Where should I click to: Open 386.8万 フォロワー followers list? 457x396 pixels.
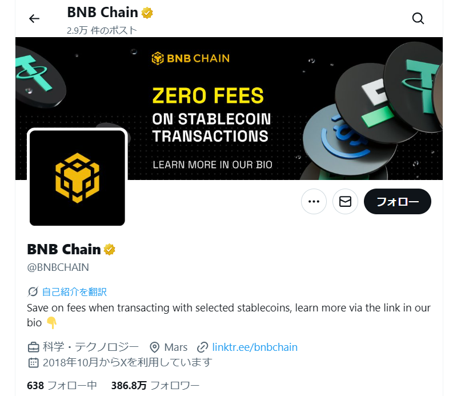pos(155,386)
